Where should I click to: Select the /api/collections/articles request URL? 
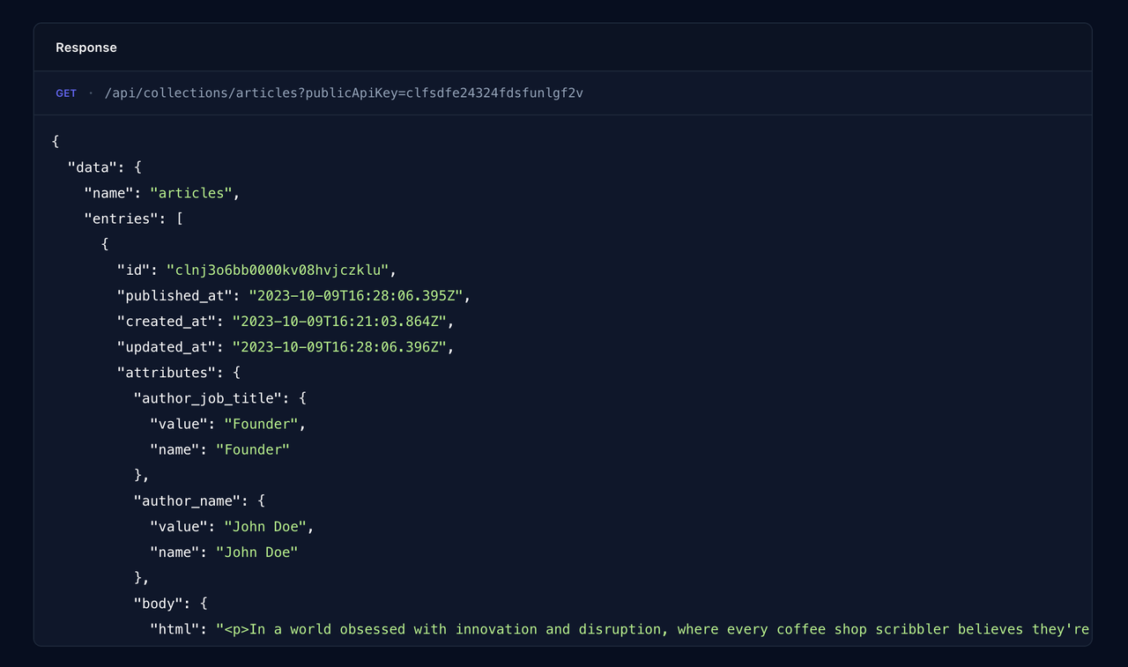point(344,93)
